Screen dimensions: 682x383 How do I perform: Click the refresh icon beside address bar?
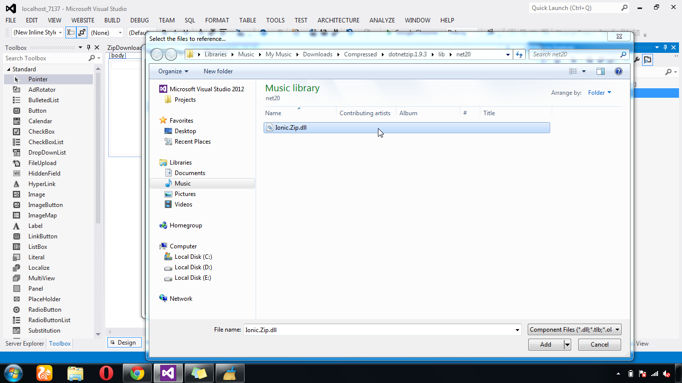519,54
